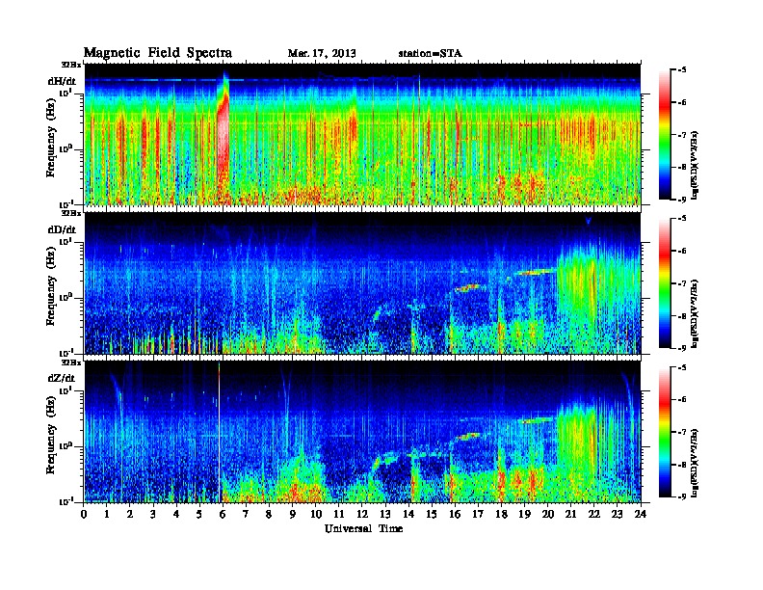Screen dimensions: 763x590
Task: Click the hour 13 tick label
Action: [x=386, y=514]
